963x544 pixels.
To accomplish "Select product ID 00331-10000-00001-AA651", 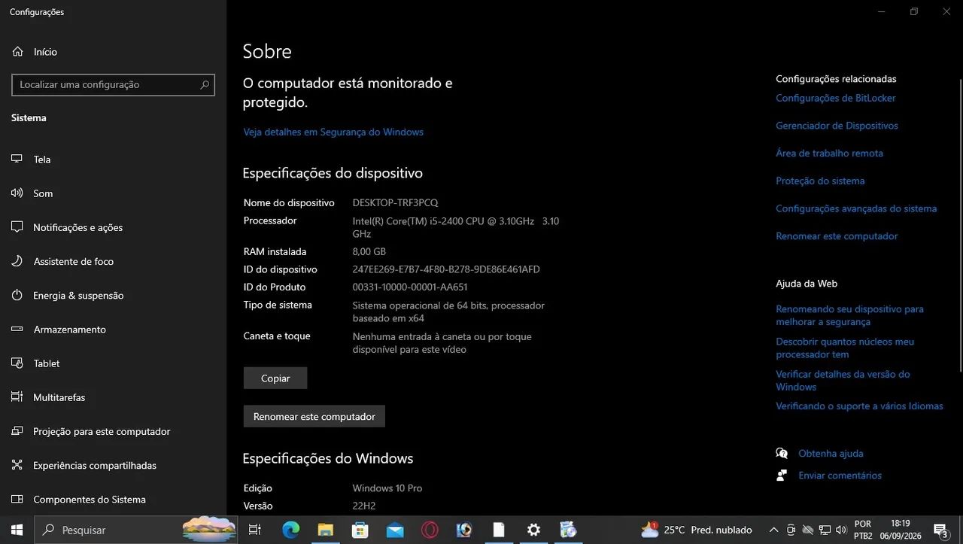I will (x=410, y=287).
